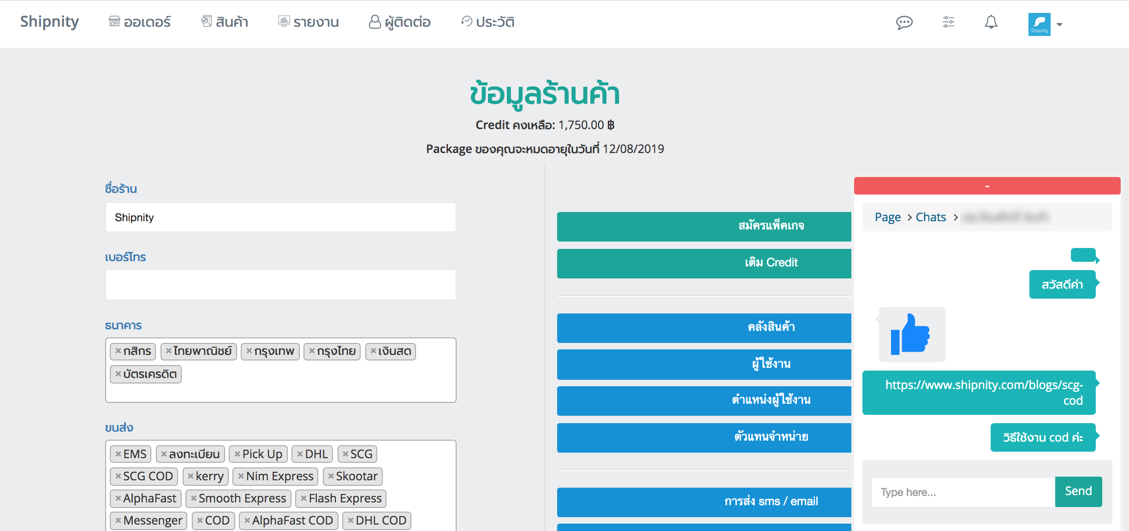Remove the DHL COD shipping tag
1129x531 pixels.
click(351, 520)
